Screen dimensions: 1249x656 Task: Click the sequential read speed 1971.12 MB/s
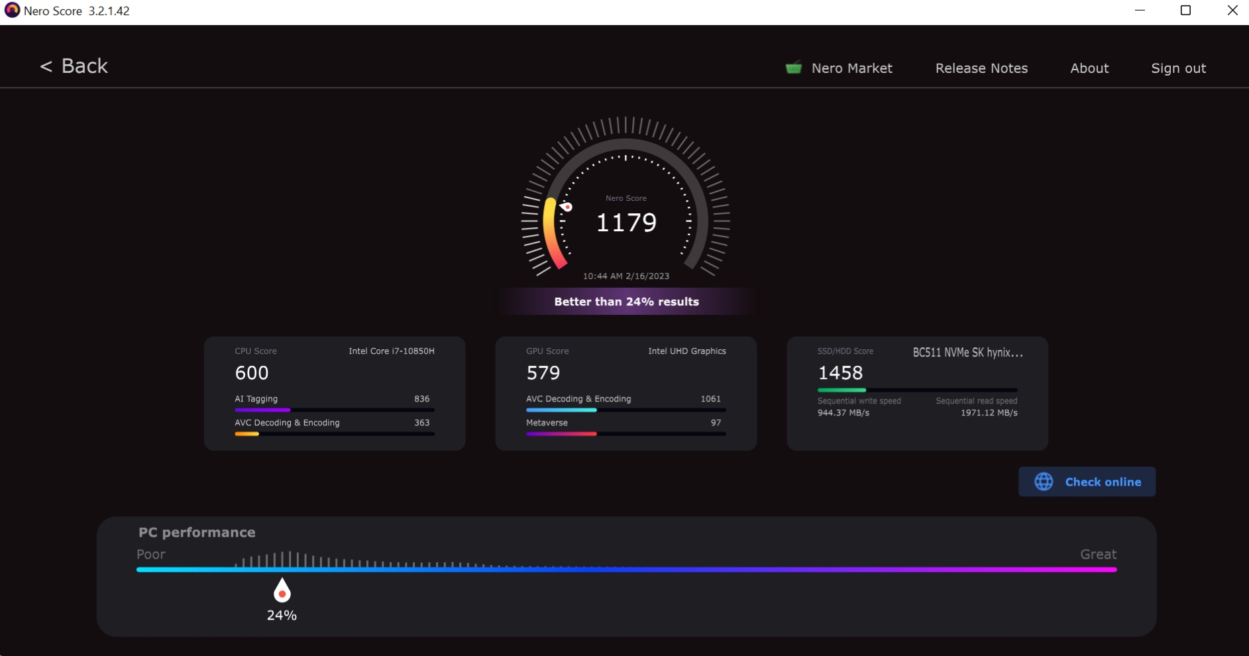[x=989, y=413]
